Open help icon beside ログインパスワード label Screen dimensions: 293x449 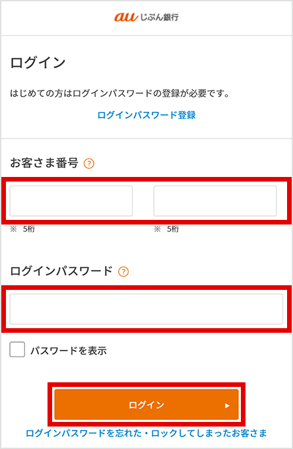[123, 271]
